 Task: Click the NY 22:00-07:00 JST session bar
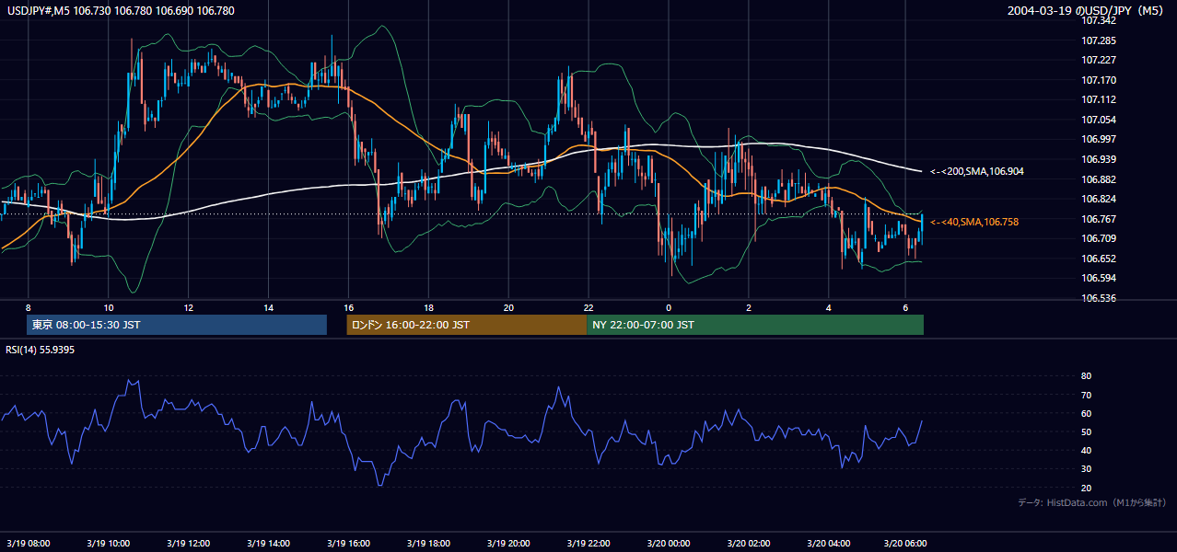pyautogui.click(x=755, y=325)
